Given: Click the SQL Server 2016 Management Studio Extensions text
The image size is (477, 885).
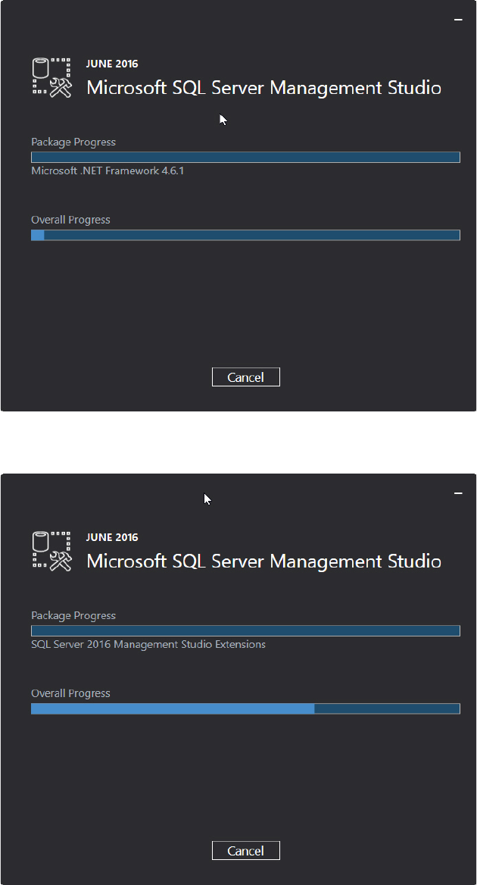Looking at the screenshot, I should 148,644.
